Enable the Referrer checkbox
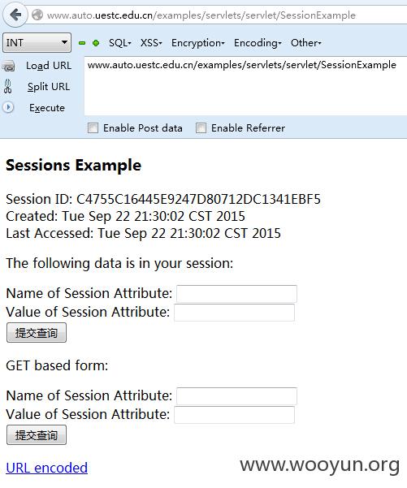 click(x=201, y=128)
